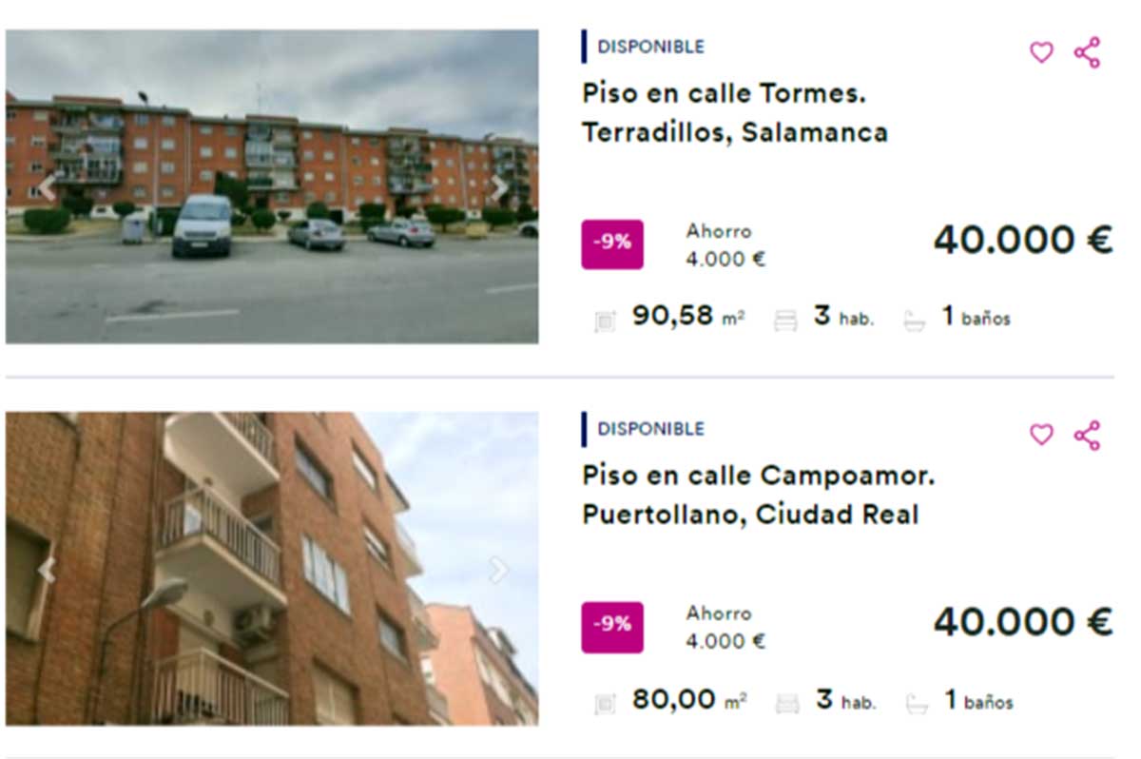The image size is (1141, 759).
Task: Show previous photo of Campoamor brick building
Action: click(x=46, y=570)
